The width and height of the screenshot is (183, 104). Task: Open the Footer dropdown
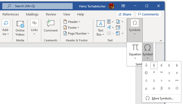pos(71,28)
